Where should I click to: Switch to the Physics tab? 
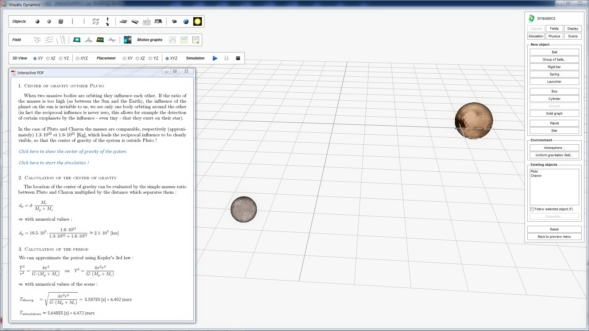pos(554,36)
